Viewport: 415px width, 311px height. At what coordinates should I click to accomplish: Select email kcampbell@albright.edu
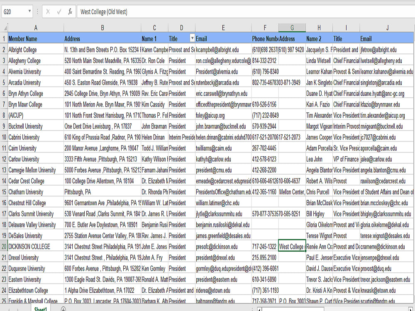click(223, 49)
